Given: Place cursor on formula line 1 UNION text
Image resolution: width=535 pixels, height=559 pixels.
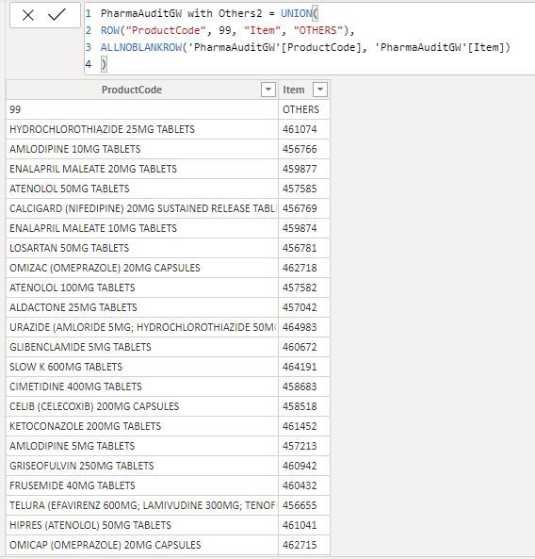Looking at the screenshot, I should click(x=296, y=13).
